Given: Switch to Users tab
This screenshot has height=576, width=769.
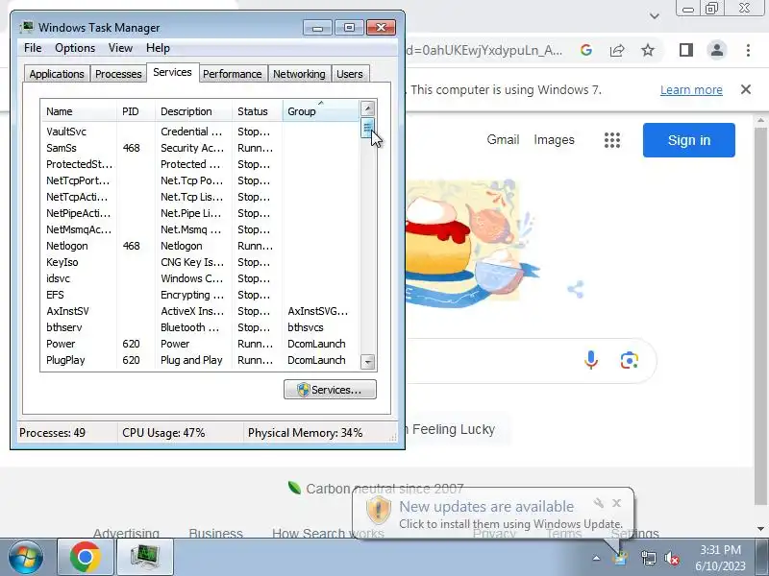Looking at the screenshot, I should coord(350,74).
